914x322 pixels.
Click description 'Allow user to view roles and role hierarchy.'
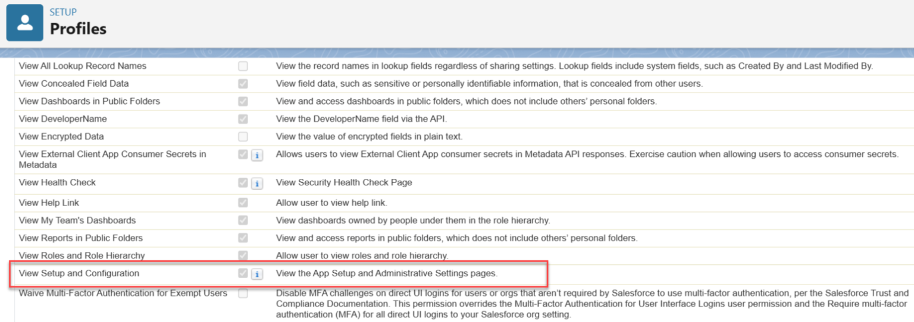tap(362, 255)
